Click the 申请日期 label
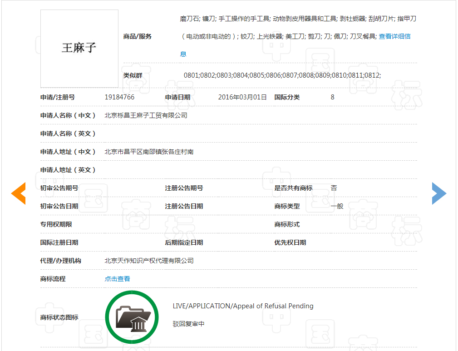Viewport: 458px width, 351px height. (177, 97)
